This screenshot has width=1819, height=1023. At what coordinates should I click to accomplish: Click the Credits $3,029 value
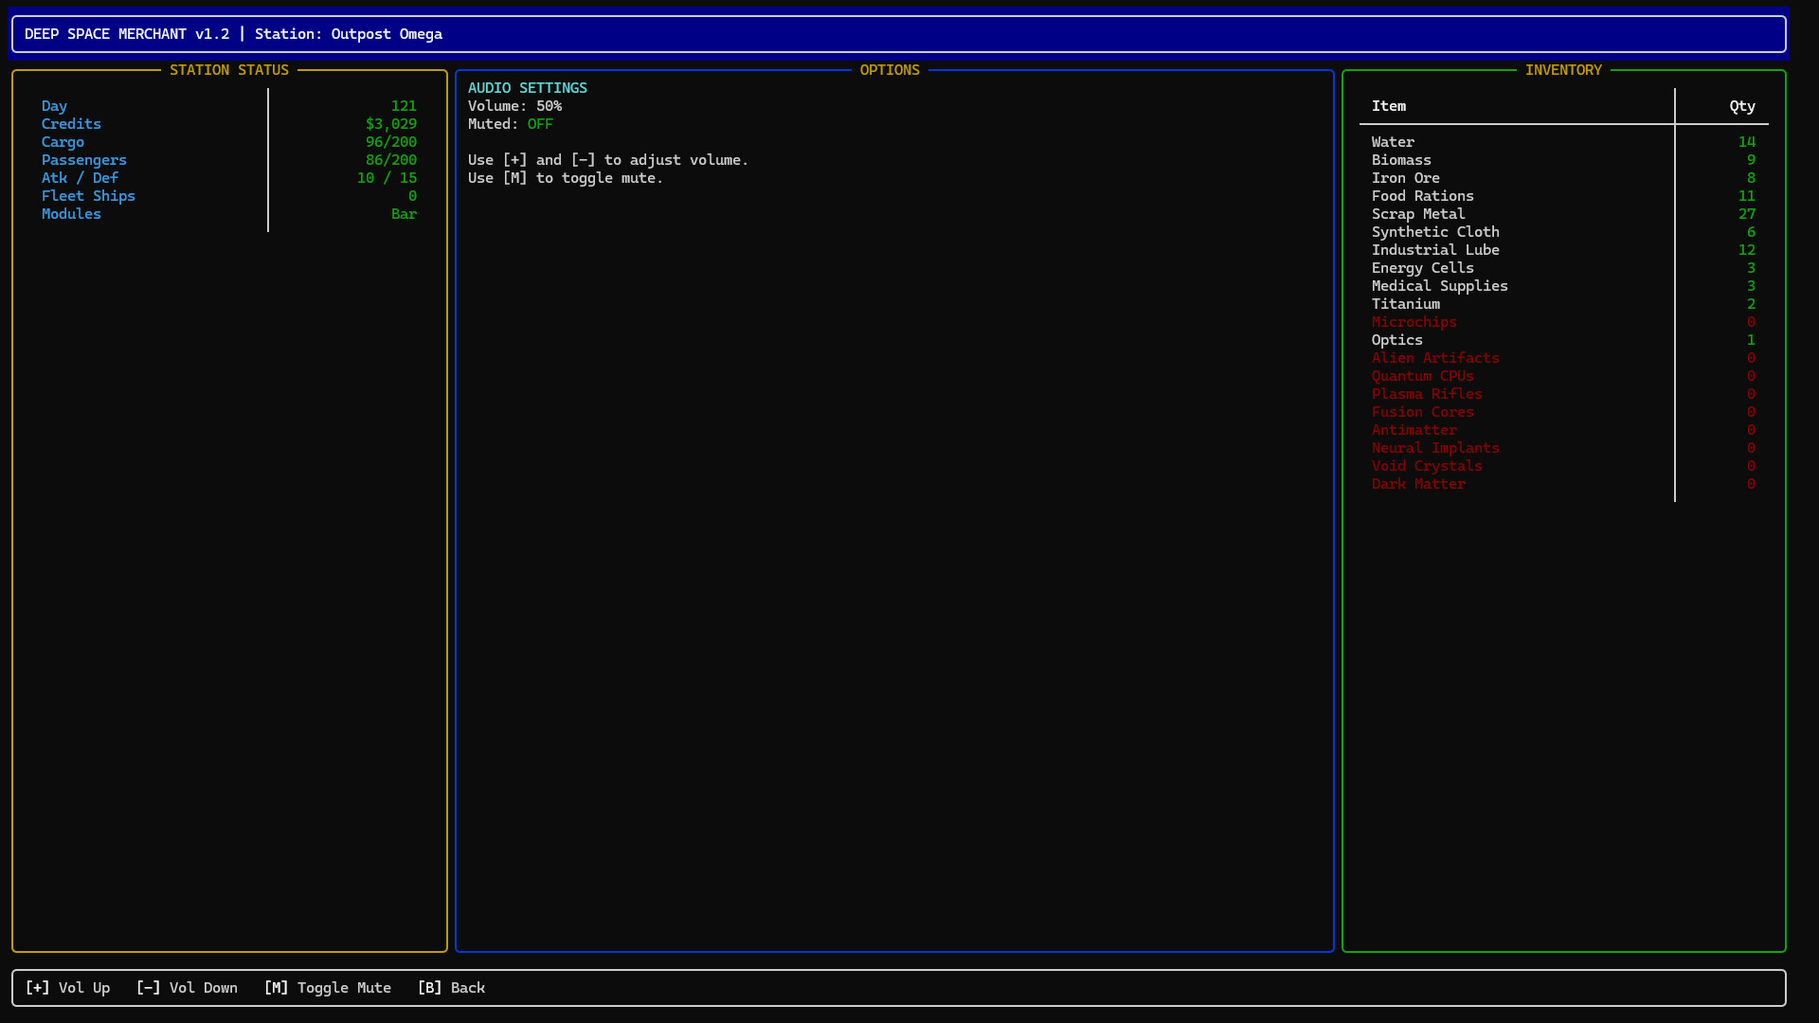click(x=391, y=123)
